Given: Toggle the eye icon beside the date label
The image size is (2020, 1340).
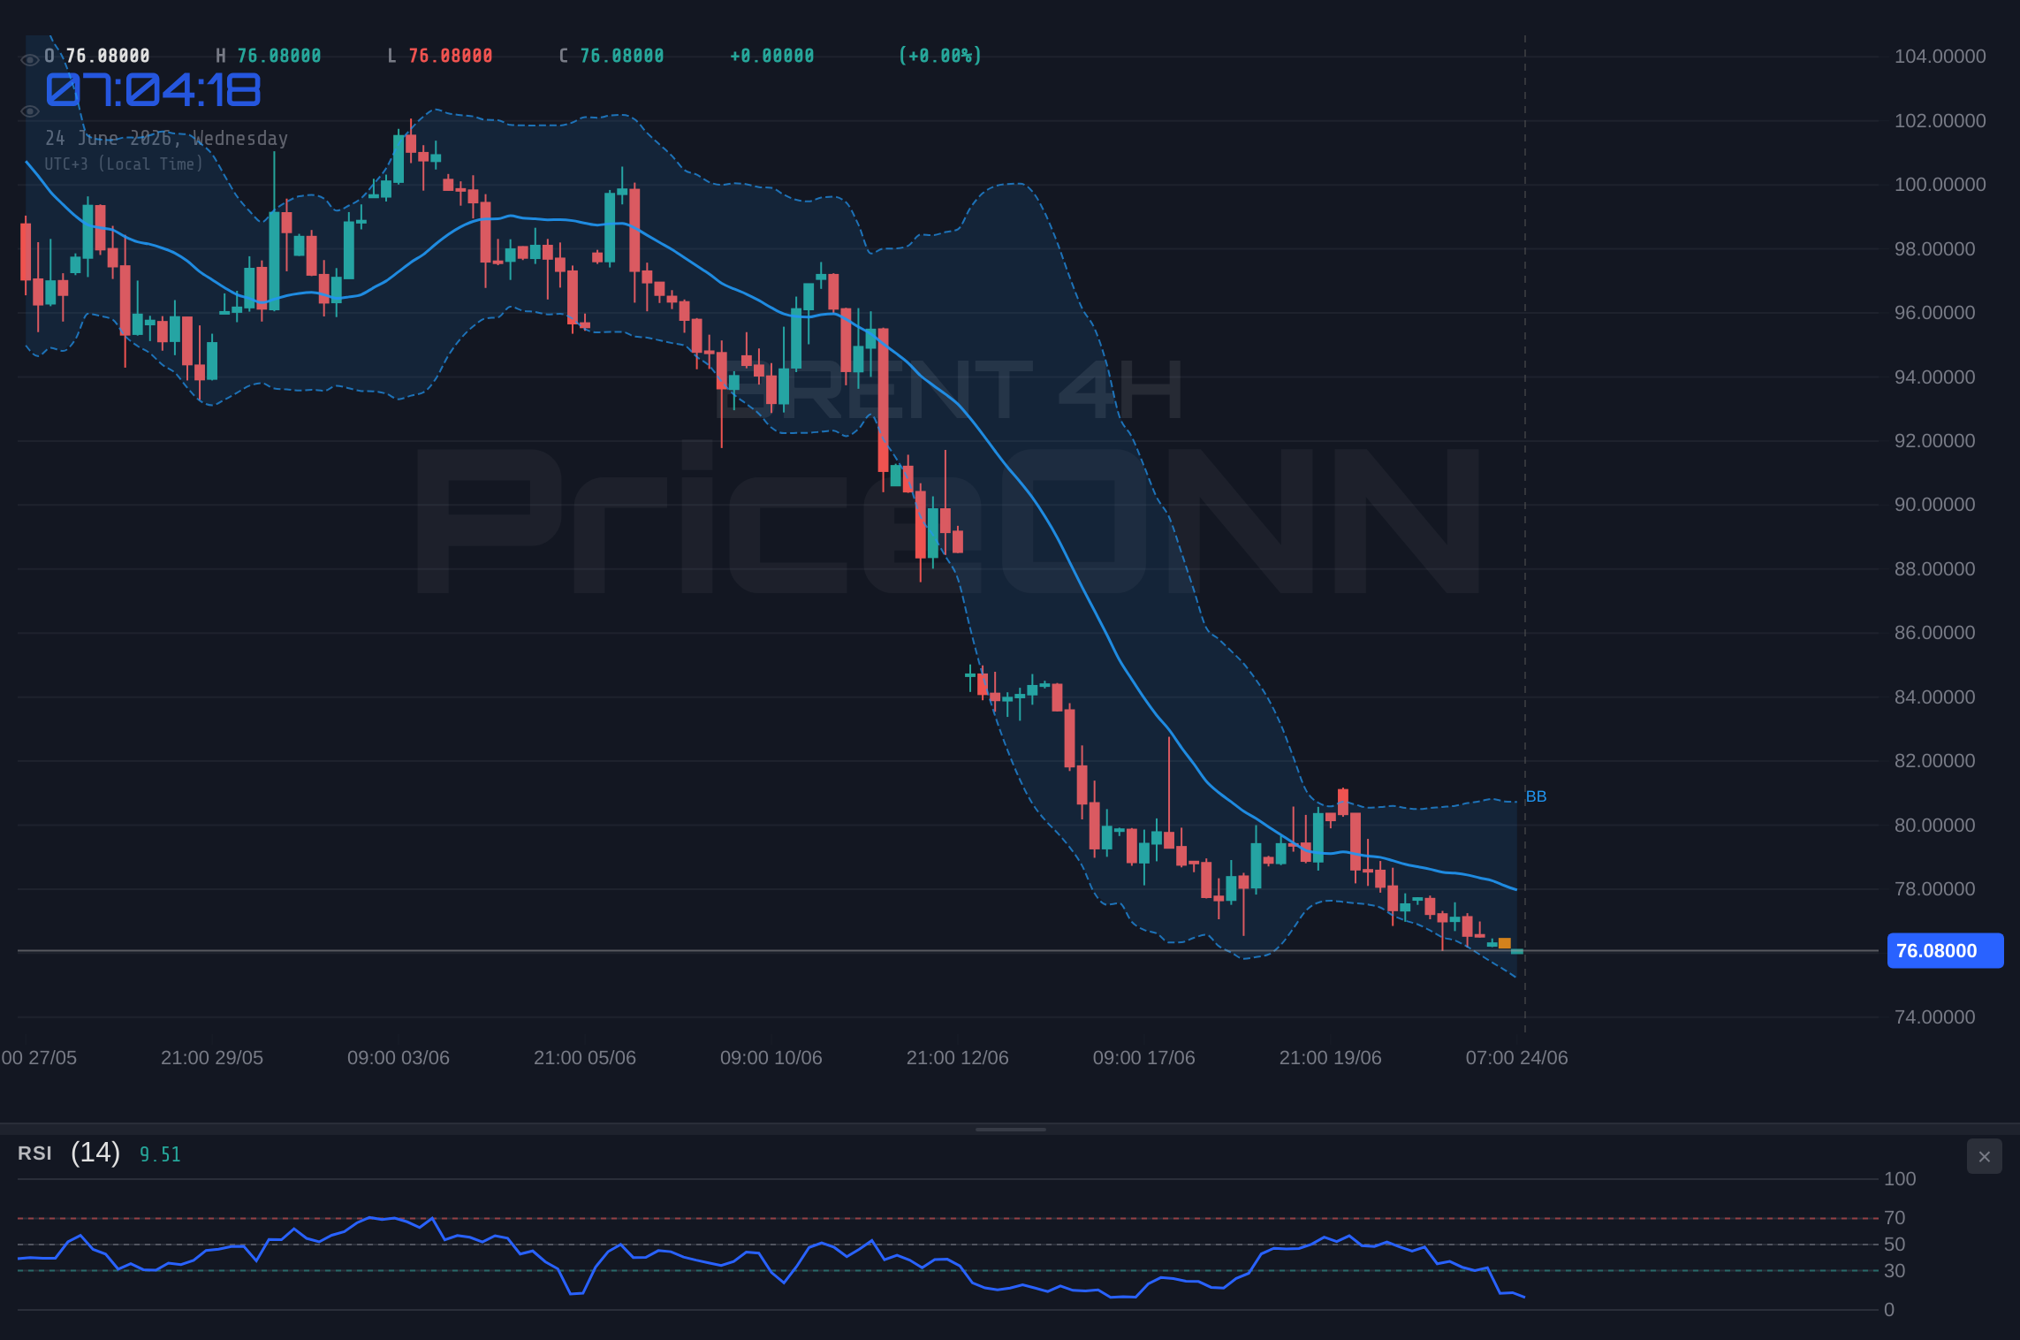Looking at the screenshot, I should coord(29,111).
